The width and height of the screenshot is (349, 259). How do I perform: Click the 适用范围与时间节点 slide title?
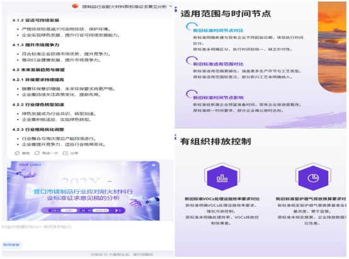226,14
